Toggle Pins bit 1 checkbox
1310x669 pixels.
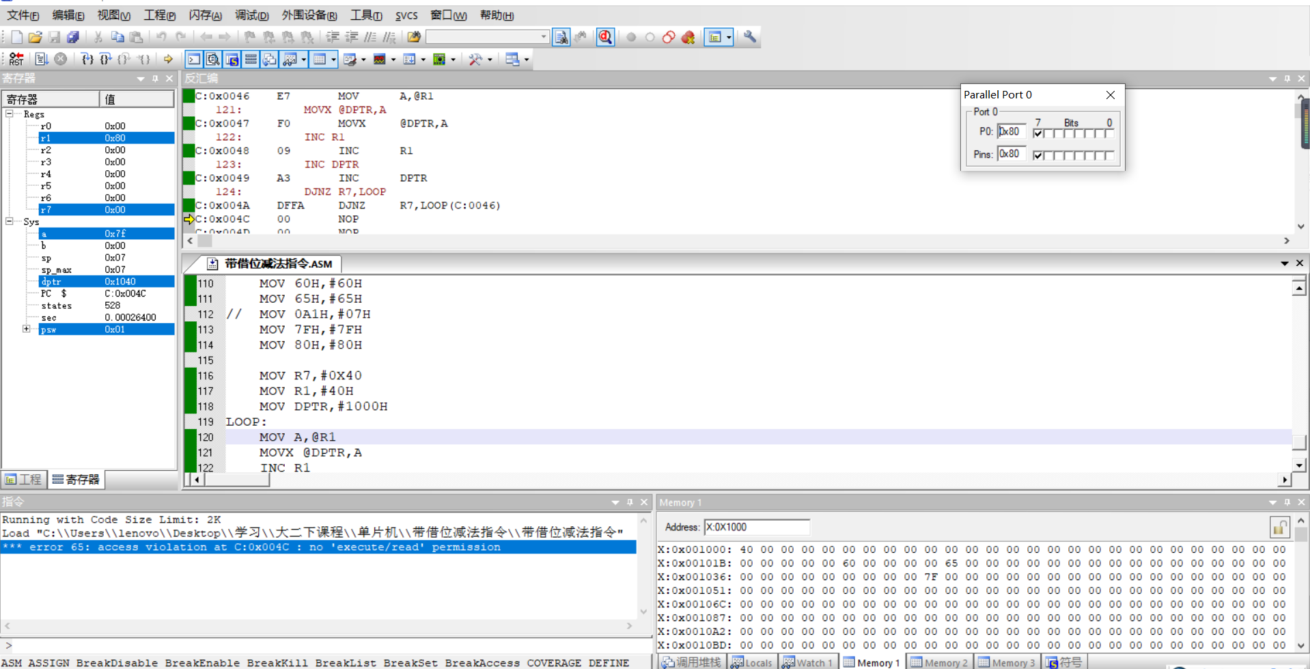point(1100,156)
